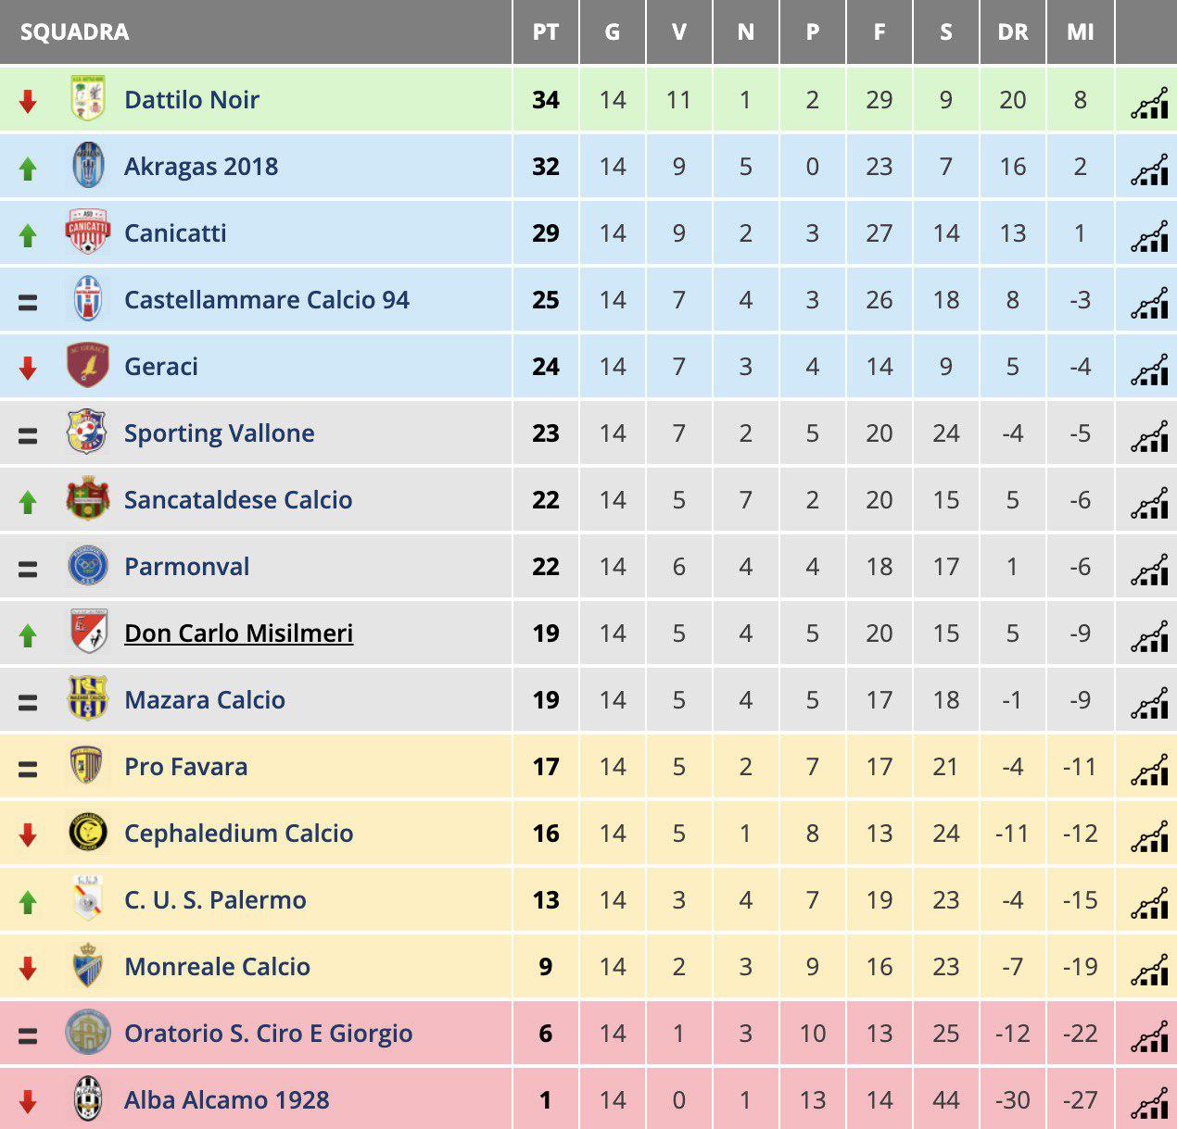Open trend chart icon for Alba Alcamo 1928
The image size is (1177, 1129).
pyautogui.click(x=1149, y=1102)
